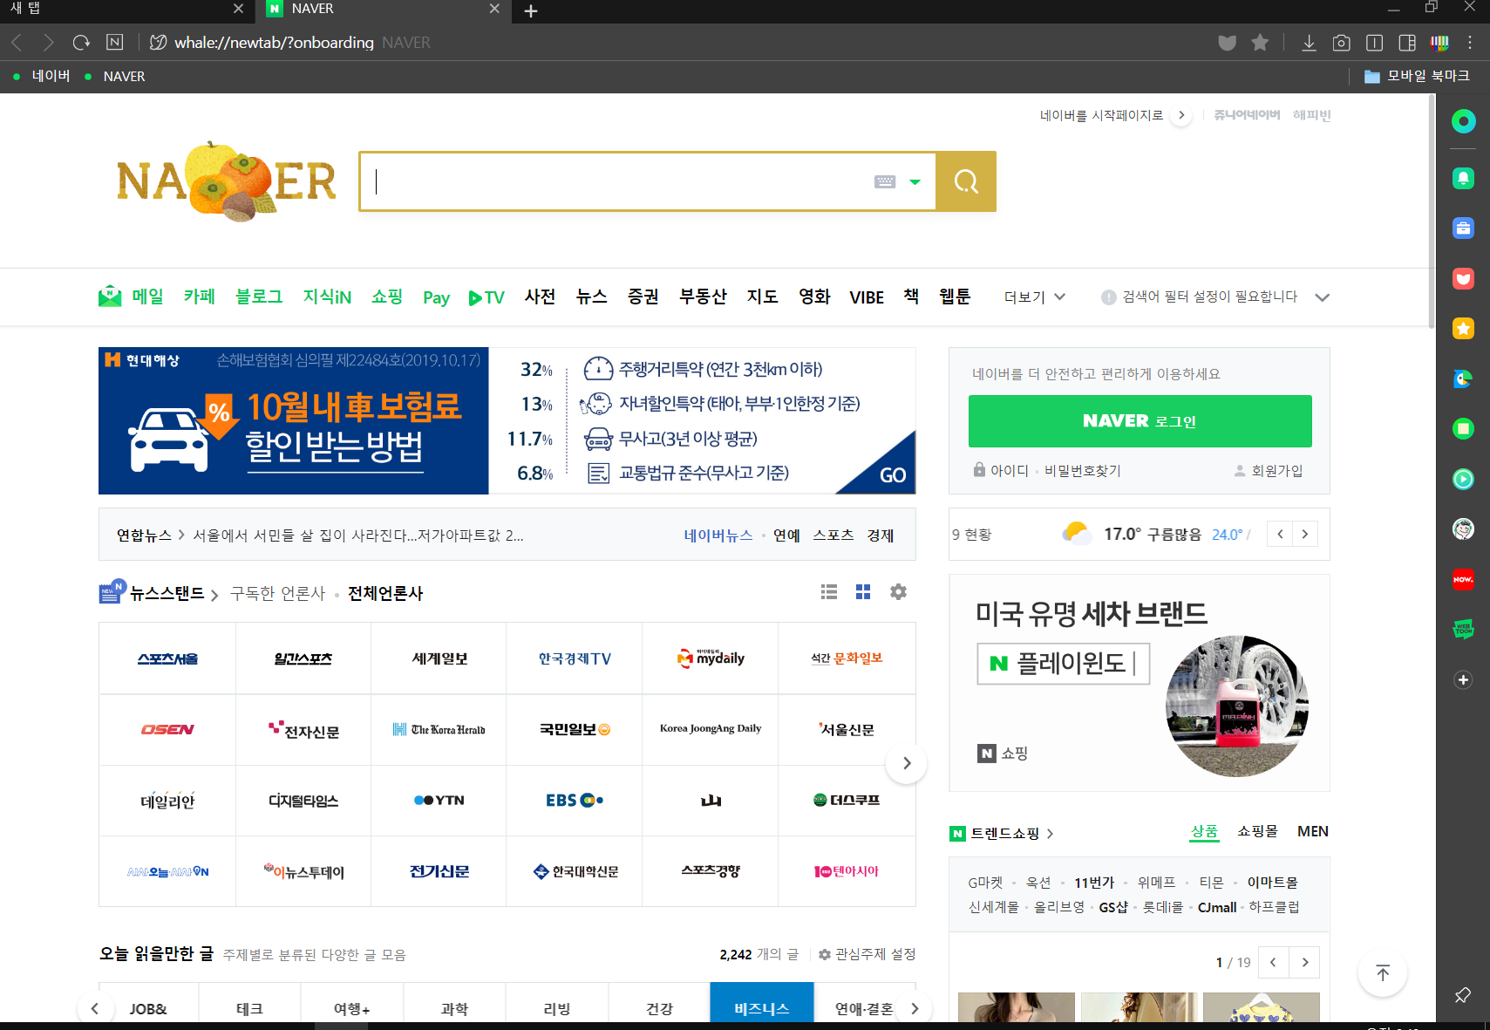The image size is (1490, 1030).
Task: Click GO on insurance banner
Action: pyautogui.click(x=892, y=475)
